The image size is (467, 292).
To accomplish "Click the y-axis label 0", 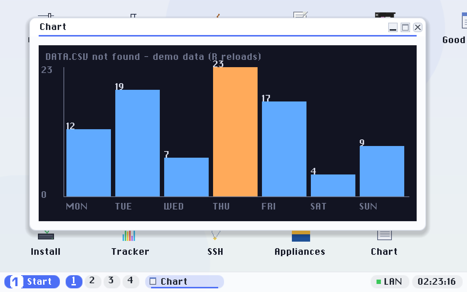I will click(x=44, y=195).
